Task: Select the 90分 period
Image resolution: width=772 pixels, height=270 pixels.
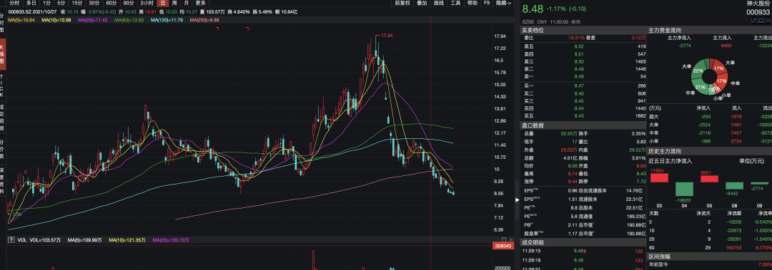Action: click(129, 3)
